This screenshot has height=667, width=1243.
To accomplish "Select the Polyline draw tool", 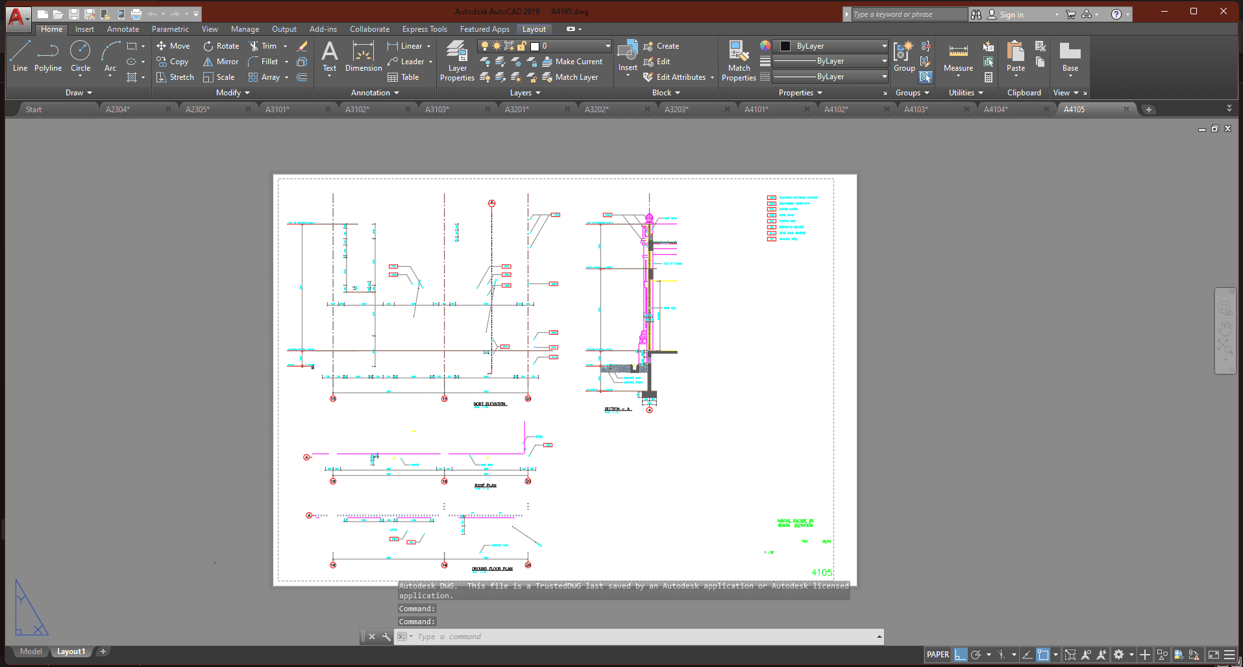I will click(48, 56).
